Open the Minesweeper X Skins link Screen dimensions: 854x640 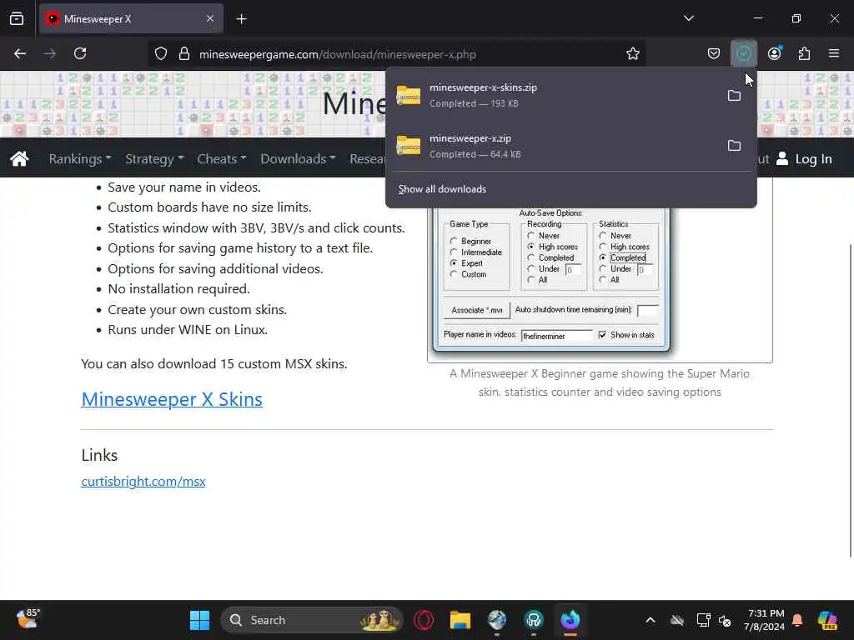[172, 399]
